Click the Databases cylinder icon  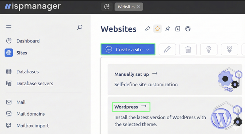click(x=9, y=71)
